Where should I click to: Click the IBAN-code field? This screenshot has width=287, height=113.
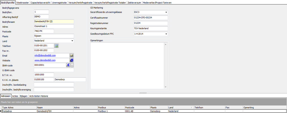click(x=50, y=65)
